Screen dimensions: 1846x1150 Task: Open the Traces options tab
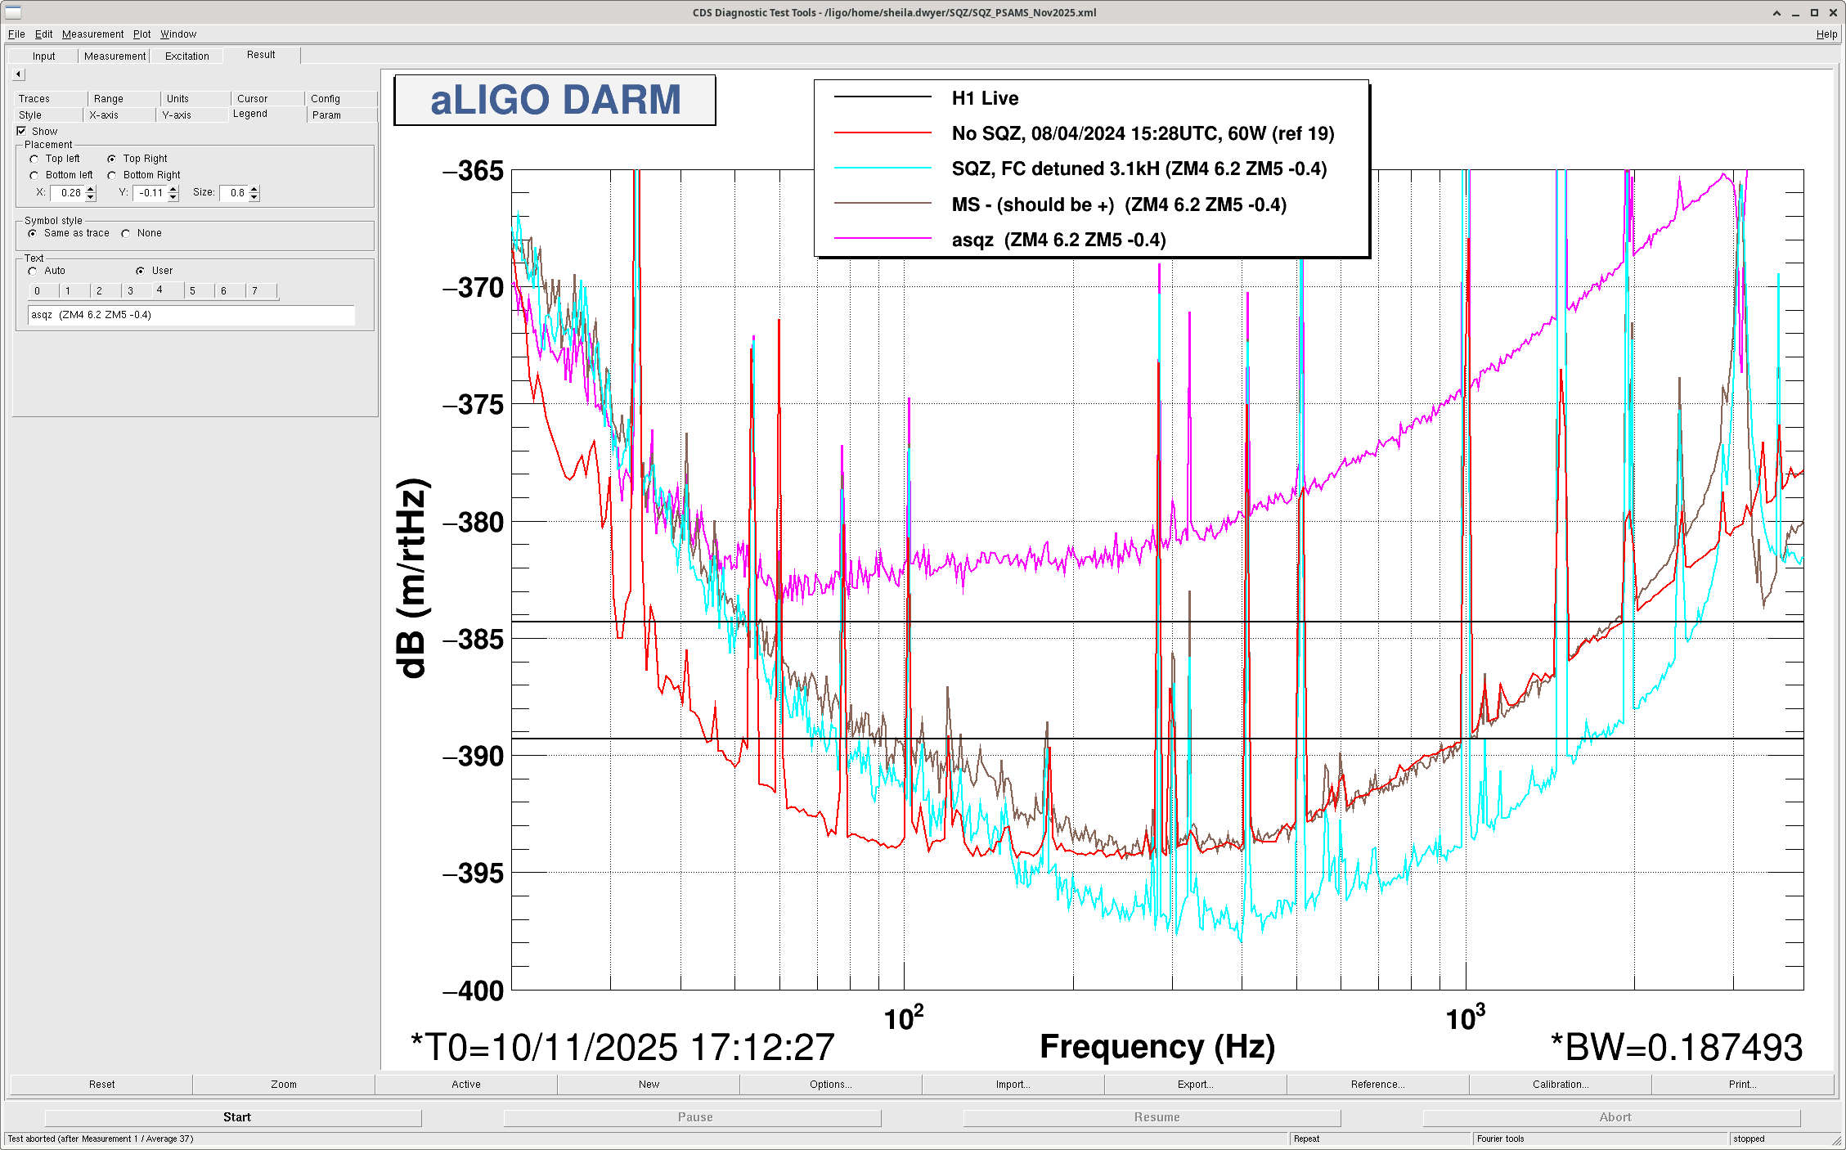coord(34,99)
